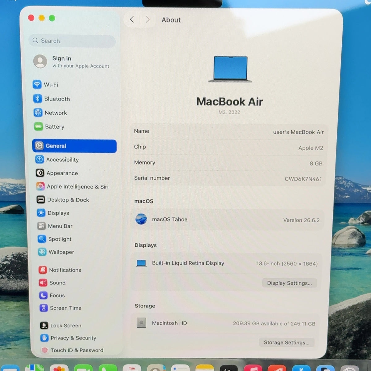Open Wi-Fi settings in sidebar

tap(45, 84)
